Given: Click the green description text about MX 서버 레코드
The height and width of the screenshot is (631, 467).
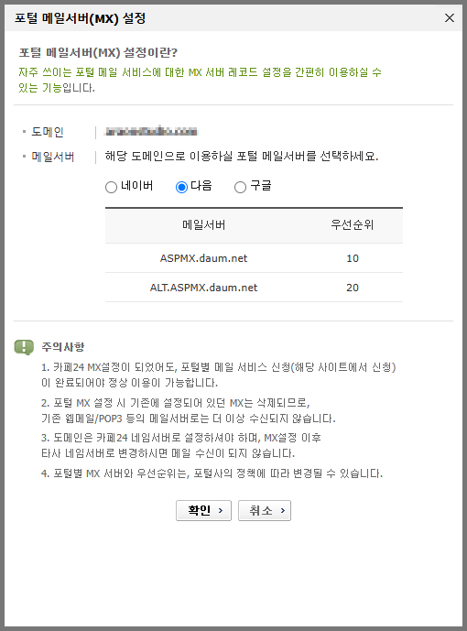Looking at the screenshot, I should (200, 80).
